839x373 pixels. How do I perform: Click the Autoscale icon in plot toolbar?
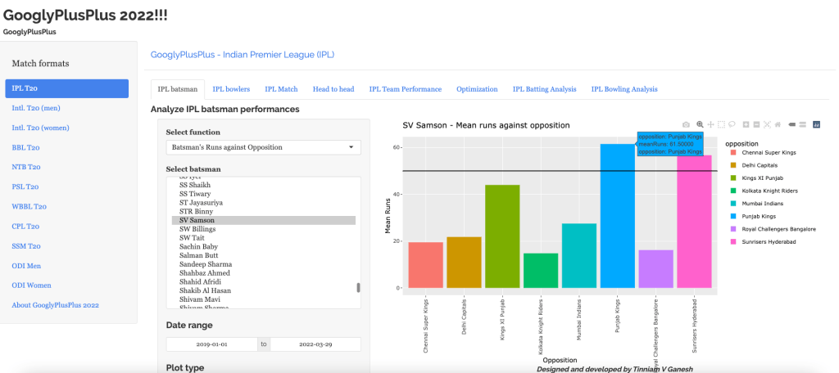[x=767, y=125]
